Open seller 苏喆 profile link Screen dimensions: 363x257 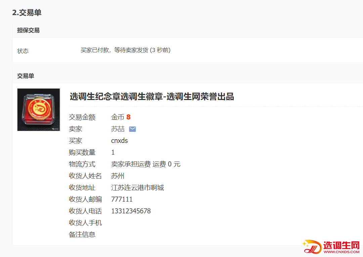(118, 129)
